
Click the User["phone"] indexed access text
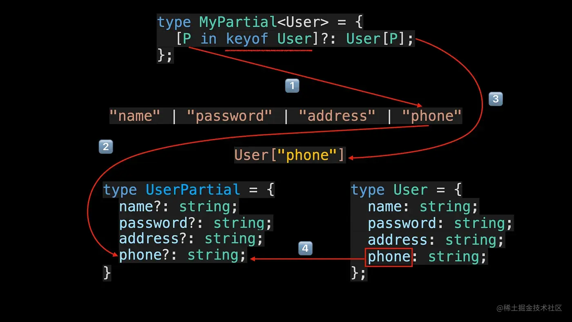click(x=290, y=155)
